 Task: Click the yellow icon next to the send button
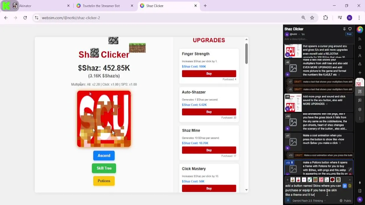350,186
